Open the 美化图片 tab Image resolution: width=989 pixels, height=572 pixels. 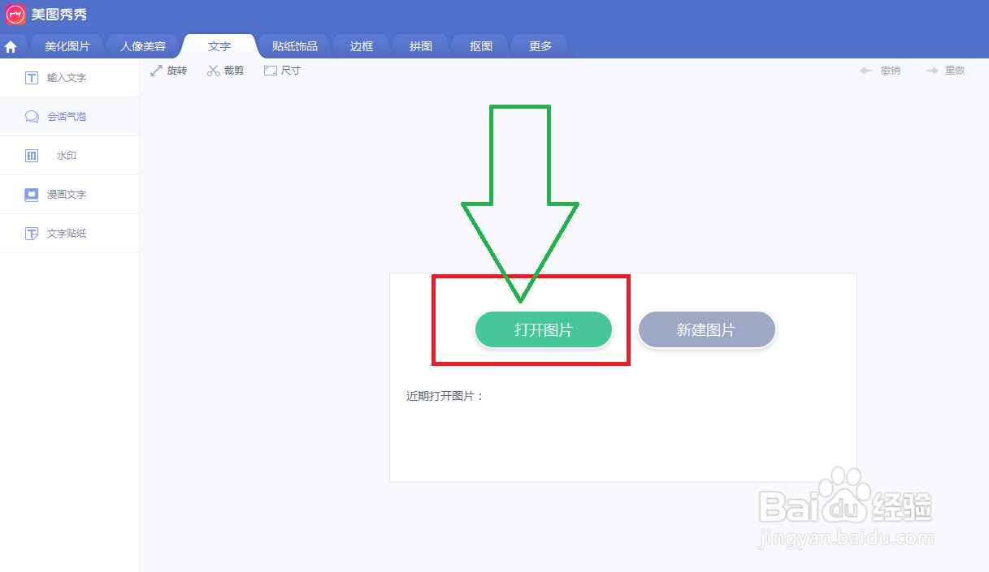tap(67, 46)
